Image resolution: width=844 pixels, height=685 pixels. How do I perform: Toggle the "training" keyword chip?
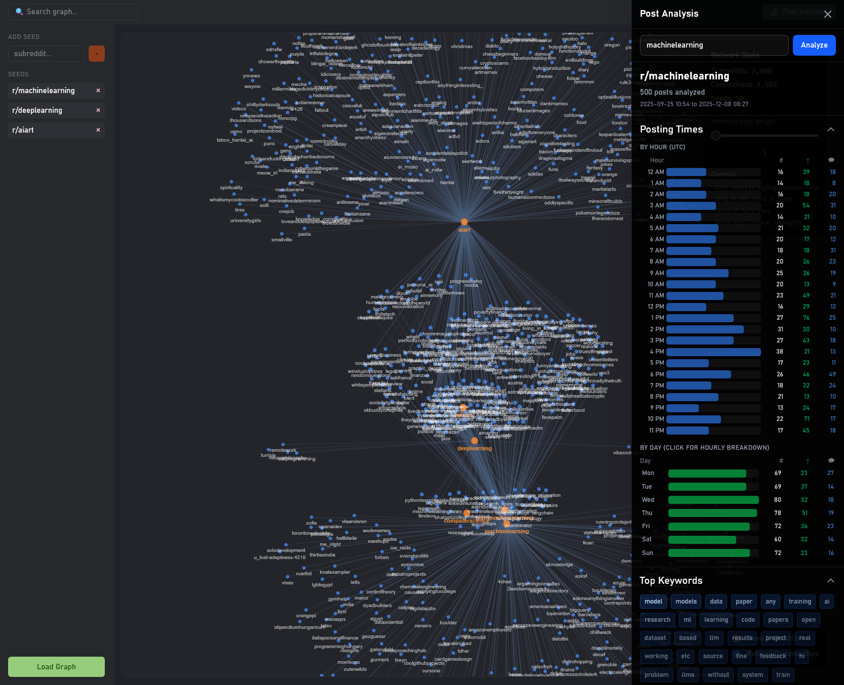coord(800,602)
